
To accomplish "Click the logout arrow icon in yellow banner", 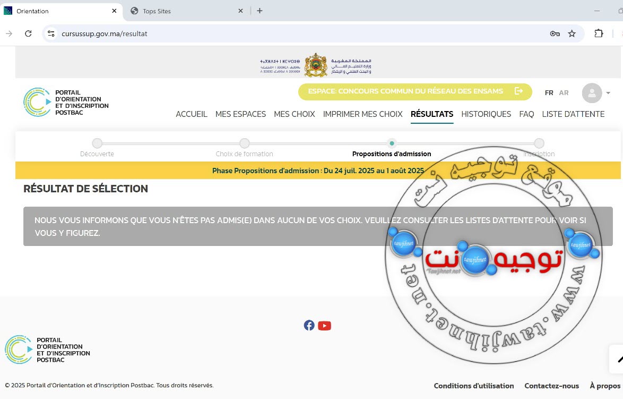I will pos(518,91).
